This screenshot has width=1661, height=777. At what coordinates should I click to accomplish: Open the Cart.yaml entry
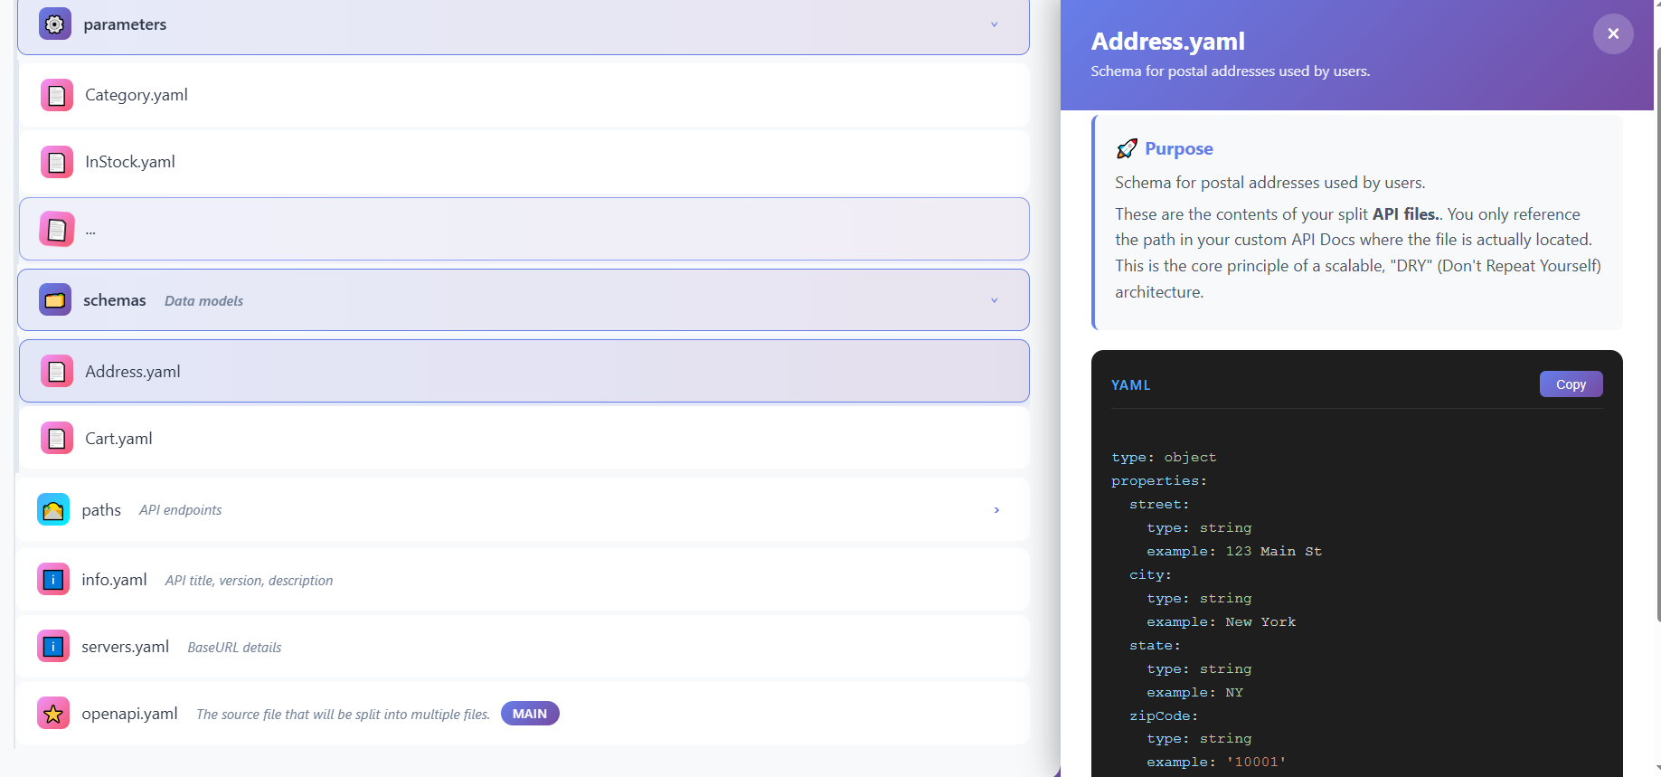(118, 439)
